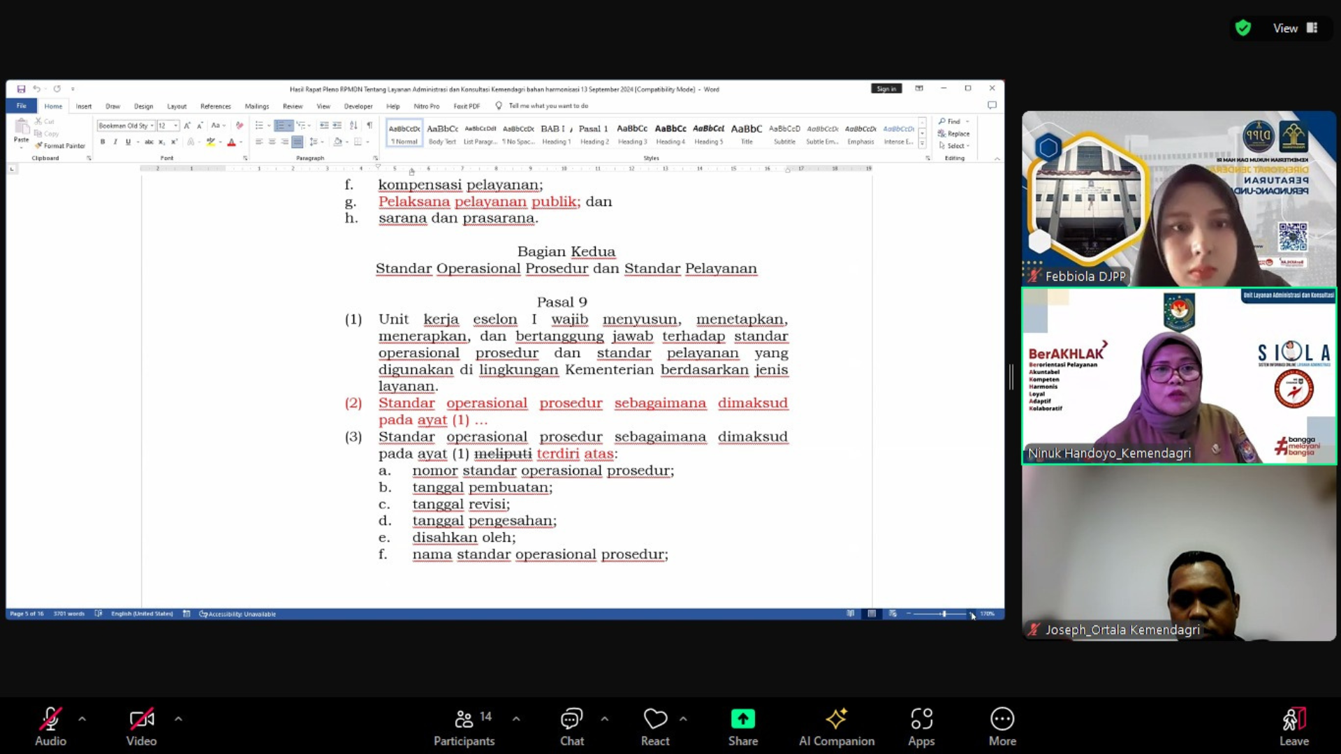Click the yellow text highlight color swatch
This screenshot has height=754, width=1341.
pyautogui.click(x=210, y=142)
